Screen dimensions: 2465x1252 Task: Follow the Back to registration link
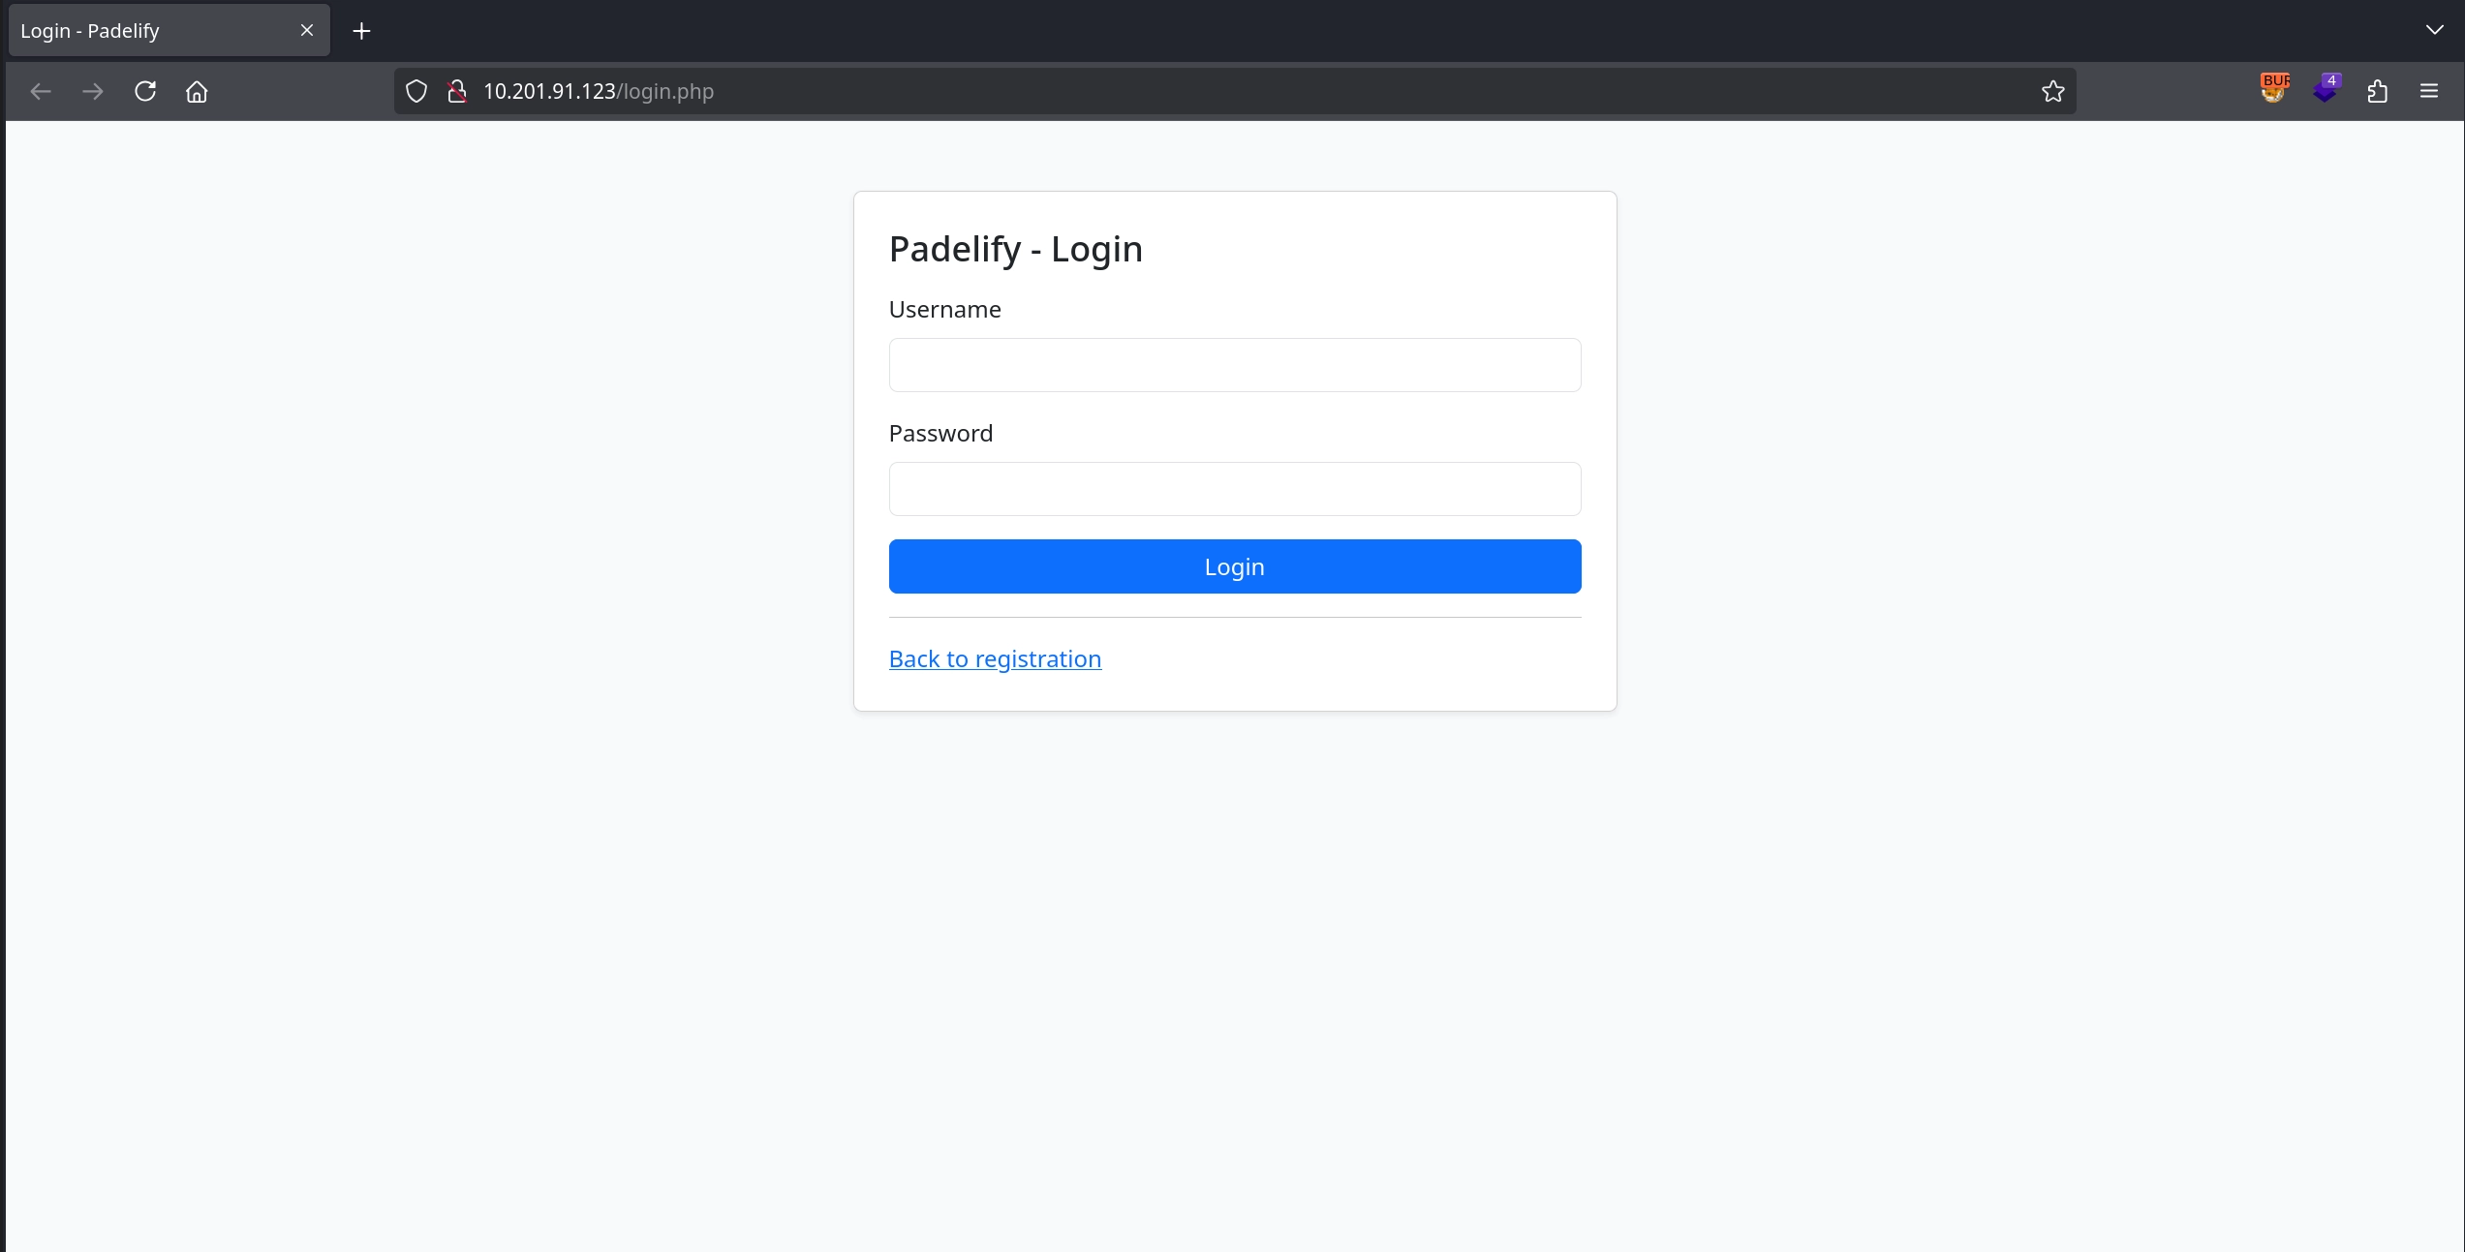pyautogui.click(x=995, y=658)
